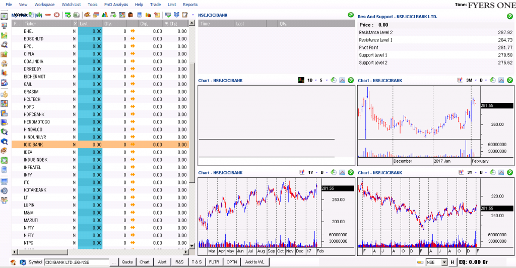
Task: Click the watchlist vertical scrollbar up arrow
Action: point(192,23)
